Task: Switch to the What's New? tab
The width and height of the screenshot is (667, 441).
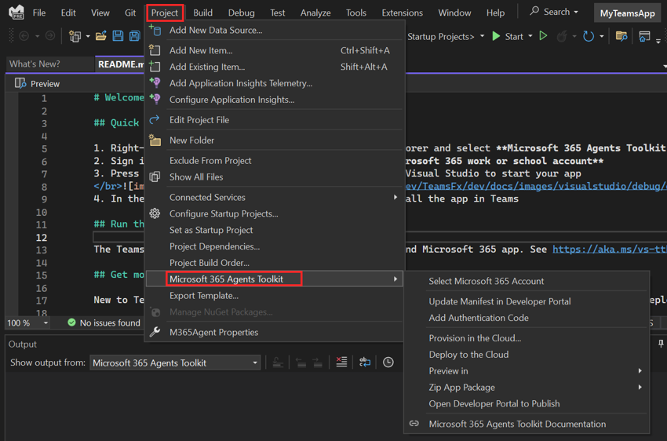Action: coord(35,64)
